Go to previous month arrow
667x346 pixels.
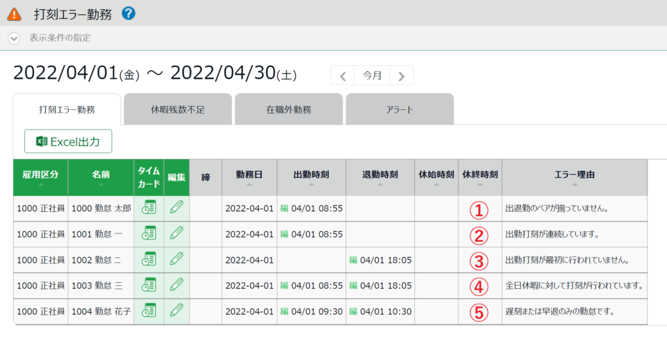[x=343, y=75]
